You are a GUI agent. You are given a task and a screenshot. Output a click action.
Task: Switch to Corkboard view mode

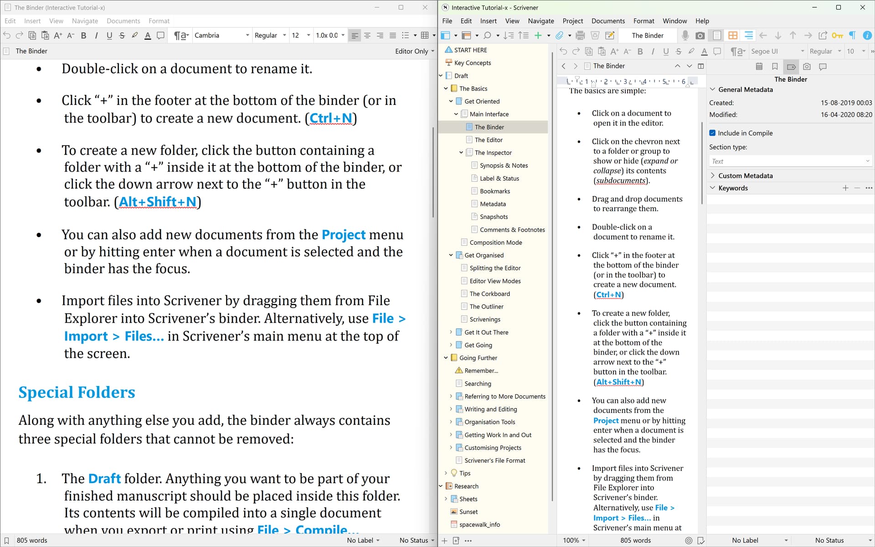[733, 36]
